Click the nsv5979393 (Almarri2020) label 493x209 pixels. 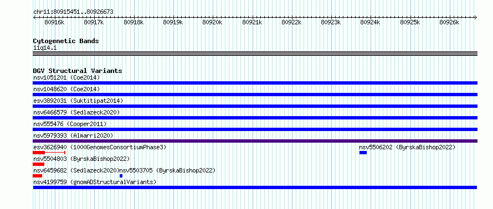click(x=73, y=135)
